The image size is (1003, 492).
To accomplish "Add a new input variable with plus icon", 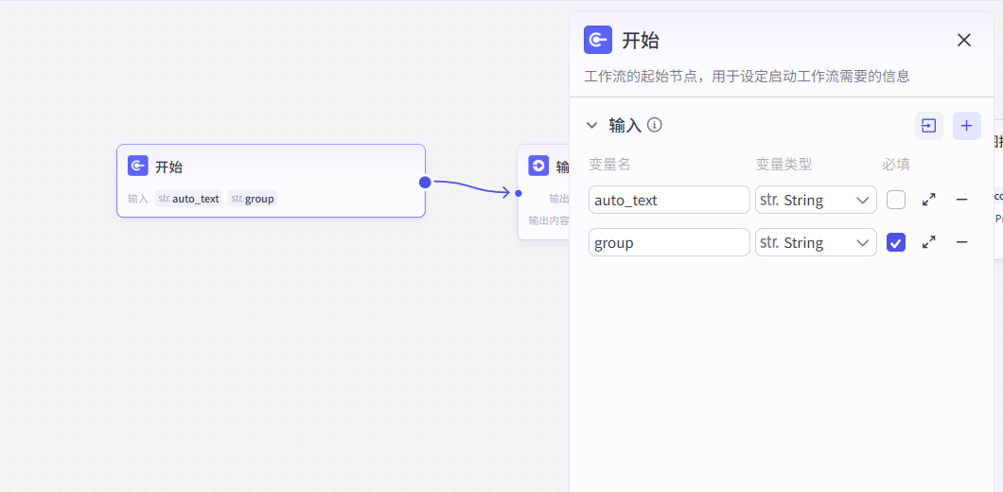I will [966, 126].
